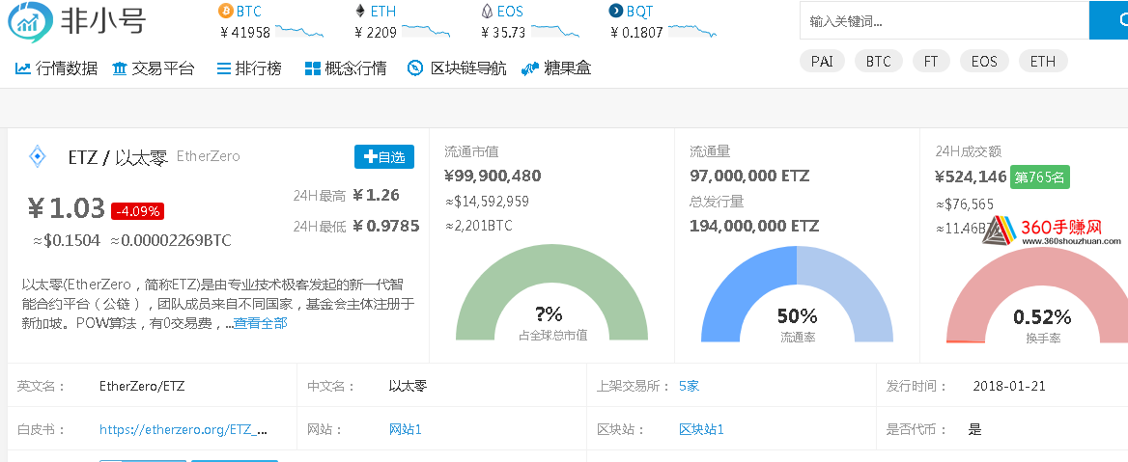Click the EtherZero/ETZ English name value
This screenshot has width=1128, height=462.
coord(142,386)
